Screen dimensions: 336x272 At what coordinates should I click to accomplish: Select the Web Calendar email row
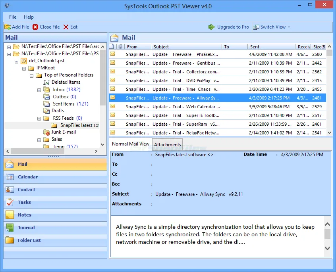[x=217, y=107]
